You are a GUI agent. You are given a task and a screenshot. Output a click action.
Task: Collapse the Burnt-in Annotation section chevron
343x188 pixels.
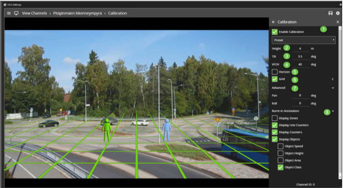pos(333,111)
